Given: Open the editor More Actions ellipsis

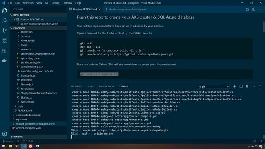Looking at the screenshot, I should click(x=260, y=9).
